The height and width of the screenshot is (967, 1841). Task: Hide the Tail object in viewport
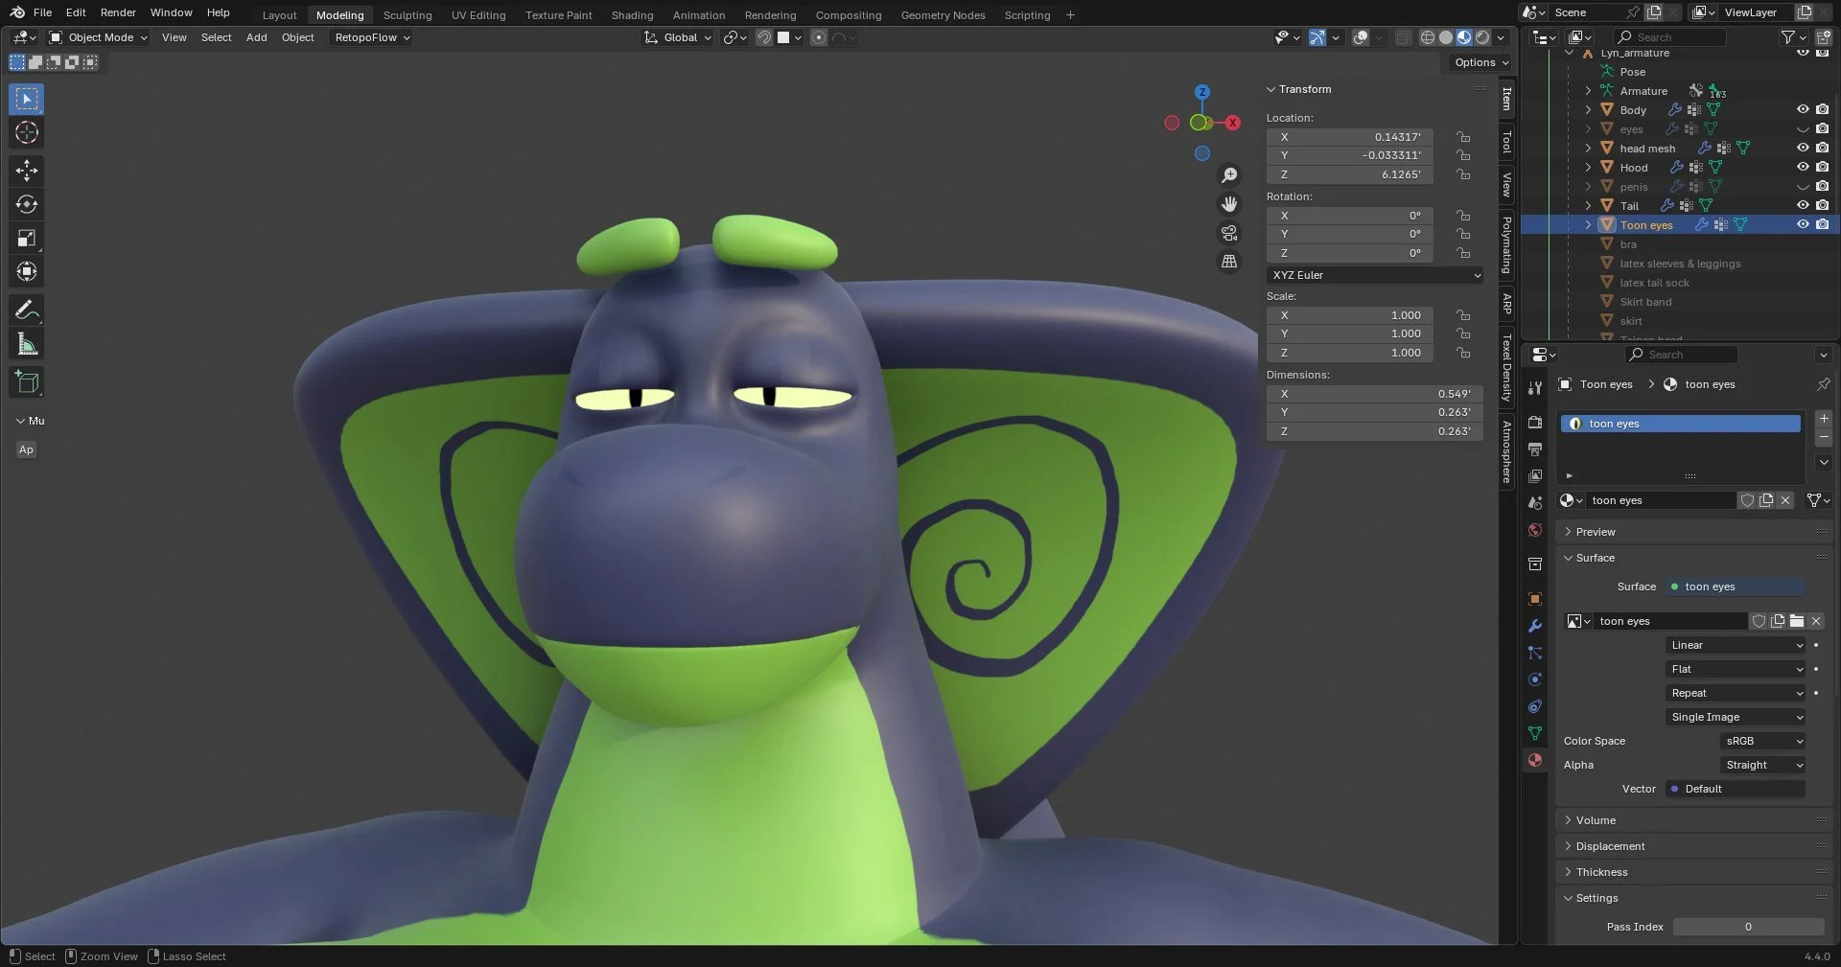point(1803,206)
